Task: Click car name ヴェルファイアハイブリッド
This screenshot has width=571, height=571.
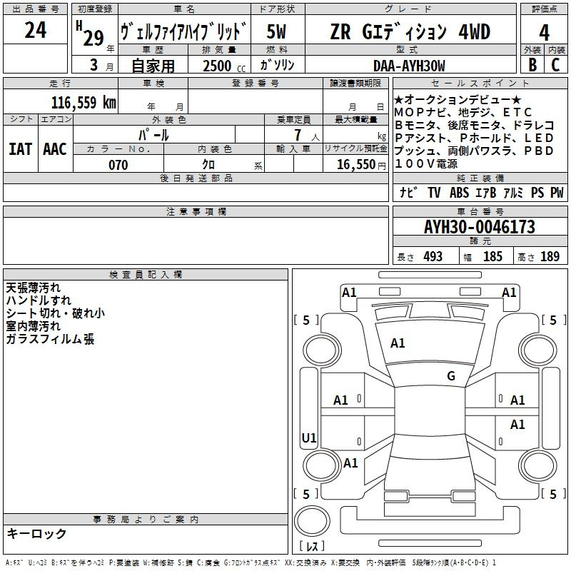Action: coord(184,31)
